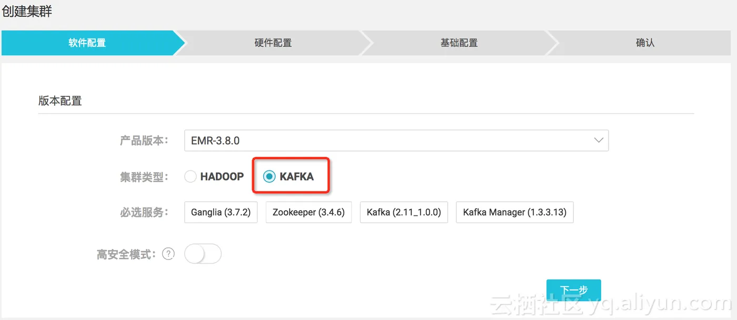Image resolution: width=737 pixels, height=320 pixels.
Task: Toggle the 高安全模式 switch
Action: coord(203,254)
